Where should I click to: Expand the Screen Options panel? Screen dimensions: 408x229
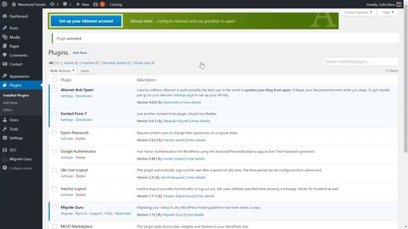point(358,12)
